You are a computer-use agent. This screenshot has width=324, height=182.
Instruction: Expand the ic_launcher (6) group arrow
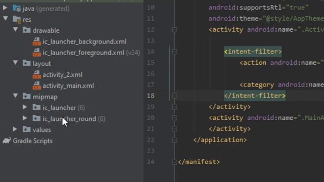25,107
